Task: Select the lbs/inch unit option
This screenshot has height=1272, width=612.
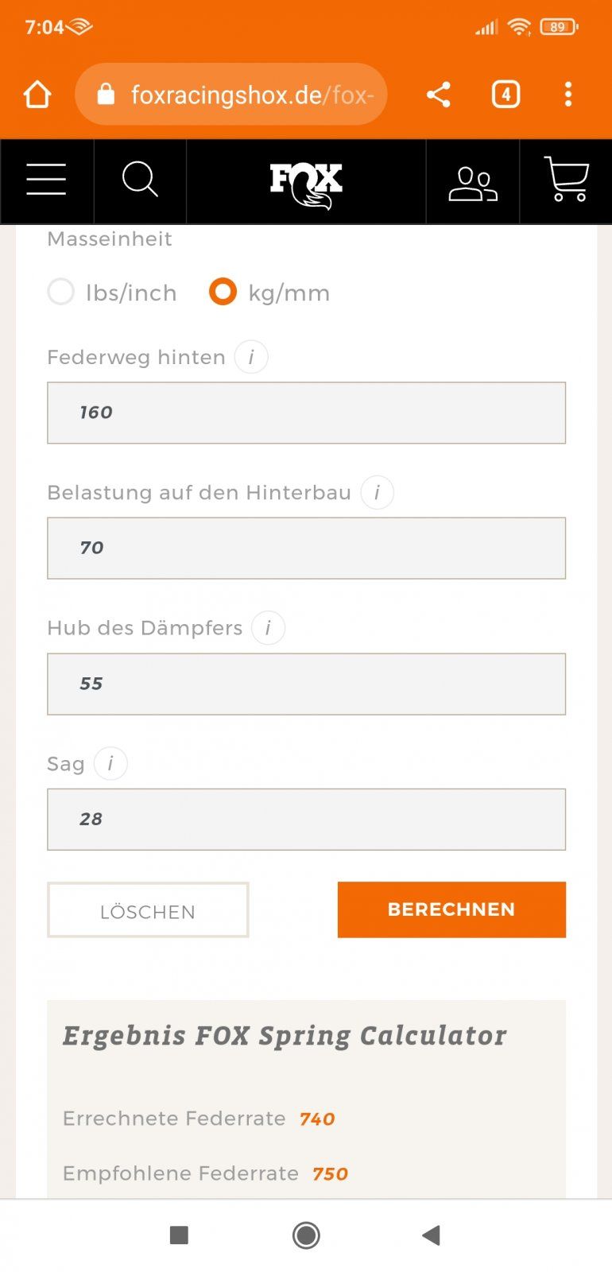Action: click(61, 293)
